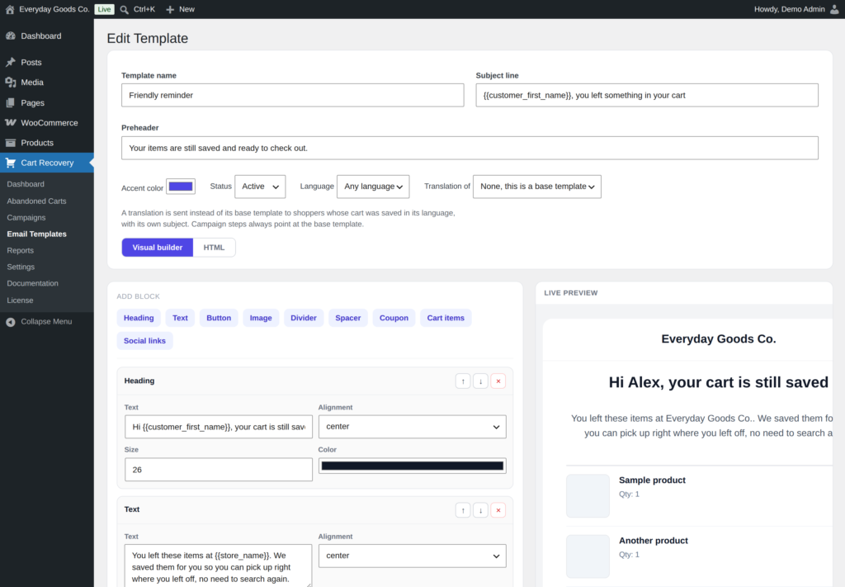This screenshot has width=845, height=587.
Task: Click the Template name field
Action: pyautogui.click(x=293, y=96)
